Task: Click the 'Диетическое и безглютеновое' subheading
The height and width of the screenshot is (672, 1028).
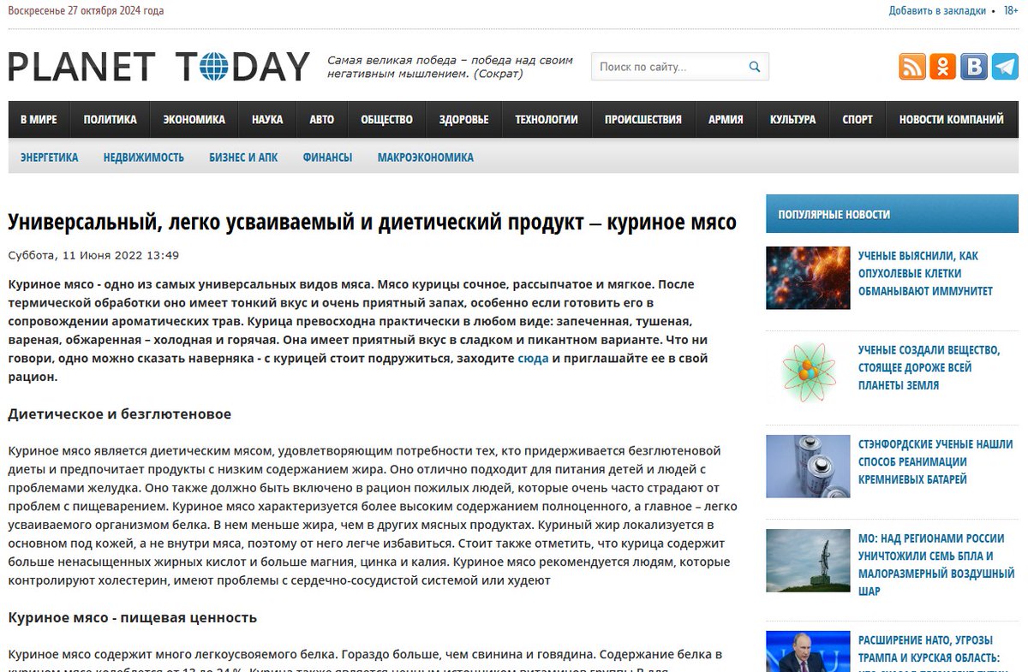Action: point(119,414)
